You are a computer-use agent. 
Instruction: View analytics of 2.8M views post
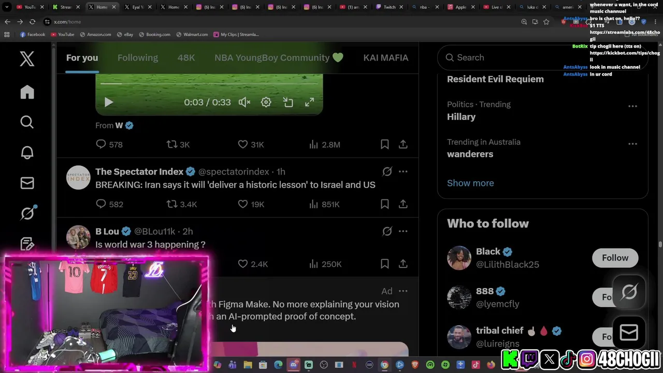pos(324,145)
